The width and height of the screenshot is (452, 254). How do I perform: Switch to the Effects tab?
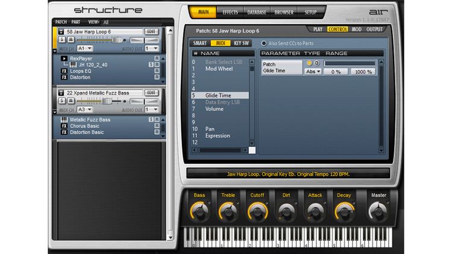[x=230, y=13]
